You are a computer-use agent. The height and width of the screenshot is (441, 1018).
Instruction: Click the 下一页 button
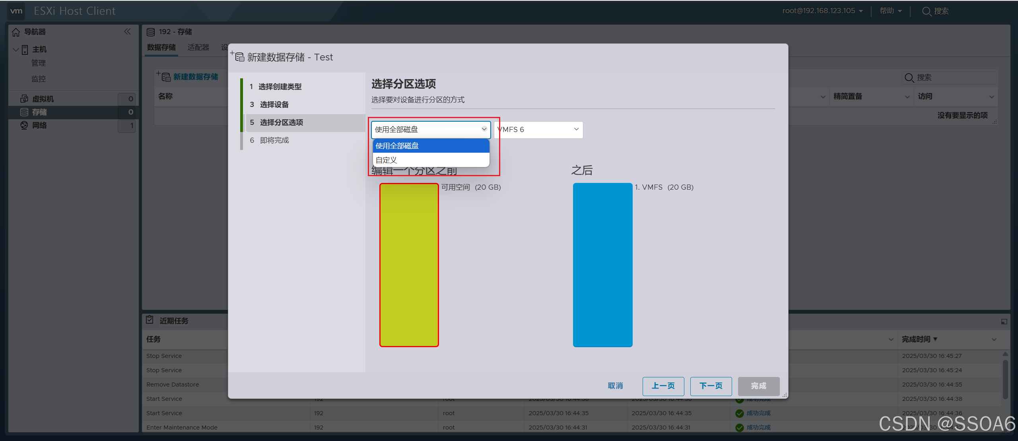tap(711, 386)
